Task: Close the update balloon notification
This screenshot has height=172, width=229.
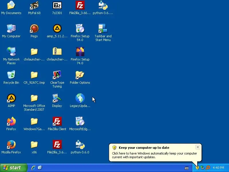Action: 198,147
